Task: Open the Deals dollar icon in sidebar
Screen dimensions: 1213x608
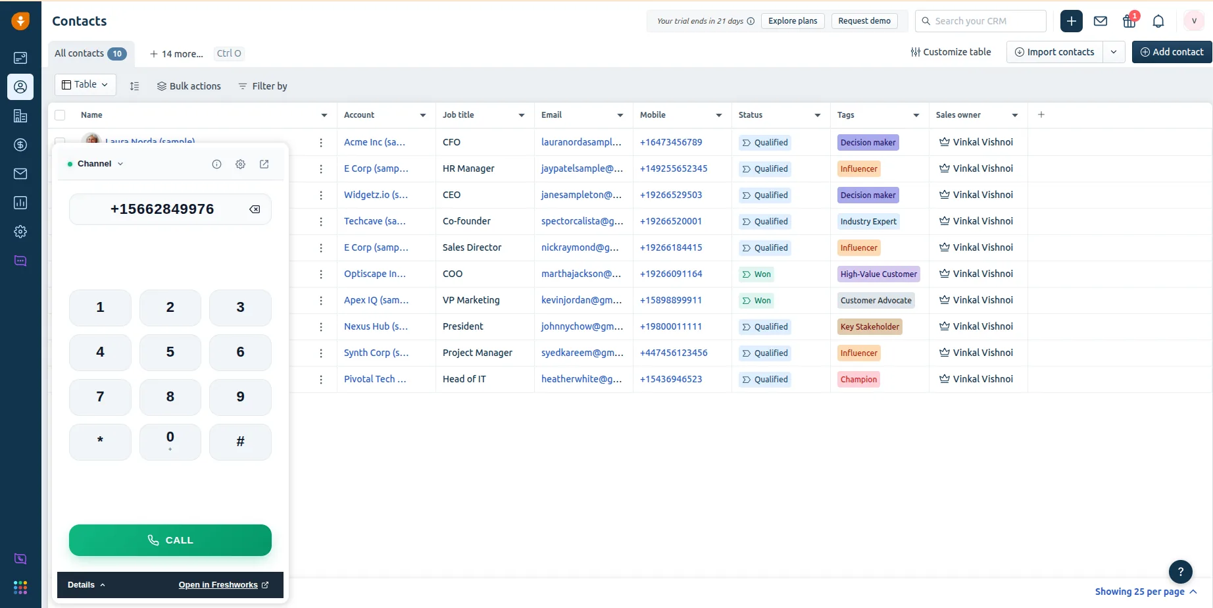Action: 20,145
